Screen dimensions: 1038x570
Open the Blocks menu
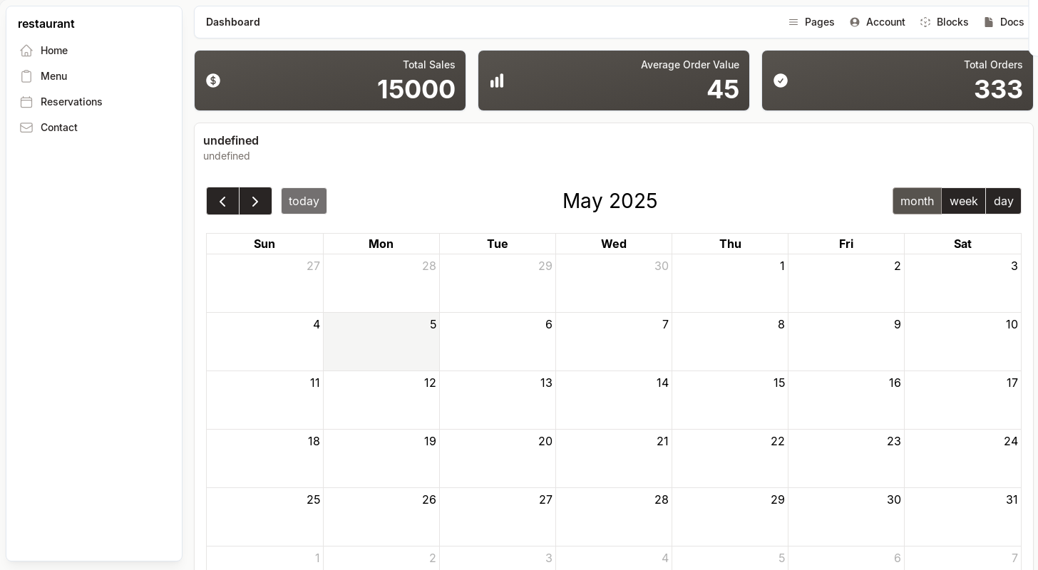click(944, 22)
